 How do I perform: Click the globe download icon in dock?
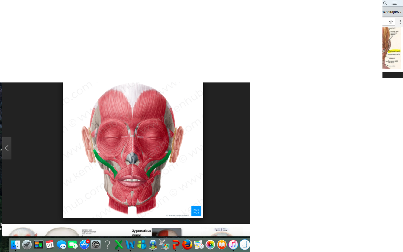pyautogui.click(x=153, y=244)
